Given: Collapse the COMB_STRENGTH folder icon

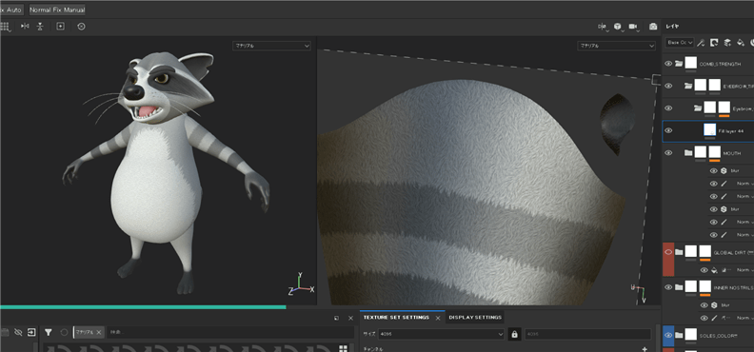Looking at the screenshot, I should 679,64.
